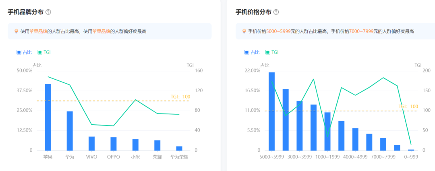Click the 小米 axis label
The width and height of the screenshot is (435, 171).
tap(135, 157)
